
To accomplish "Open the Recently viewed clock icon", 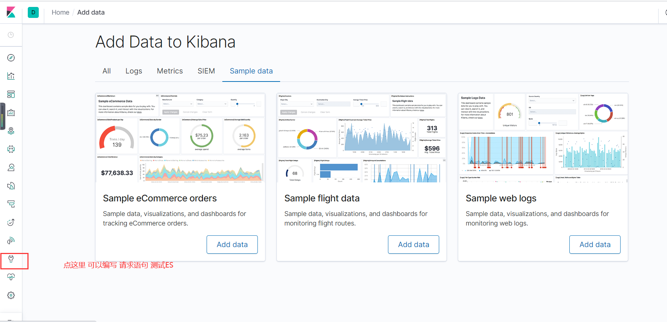I will pos(11,35).
